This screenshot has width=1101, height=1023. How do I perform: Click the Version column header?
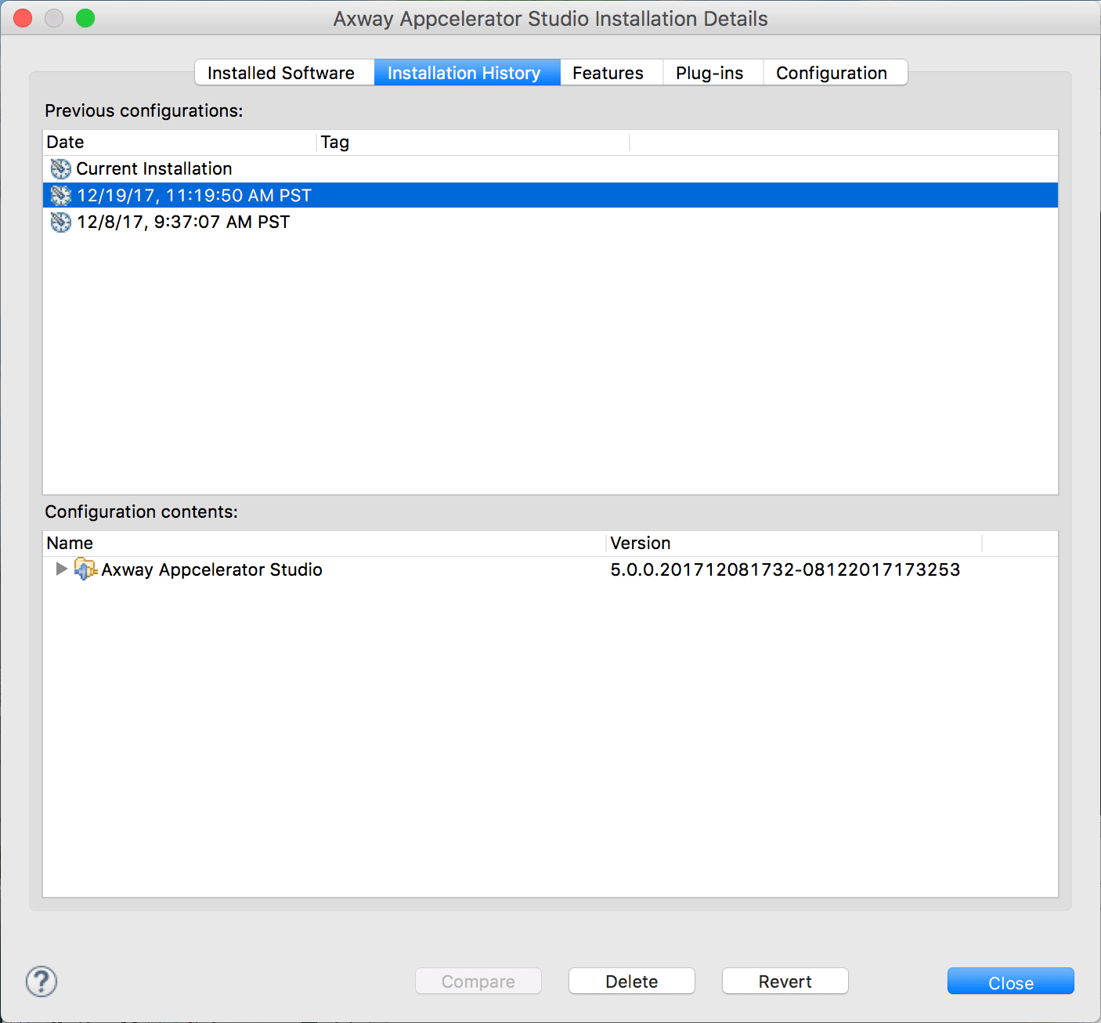794,544
